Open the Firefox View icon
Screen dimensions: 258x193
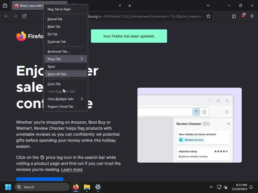pyautogui.click(x=5, y=6)
